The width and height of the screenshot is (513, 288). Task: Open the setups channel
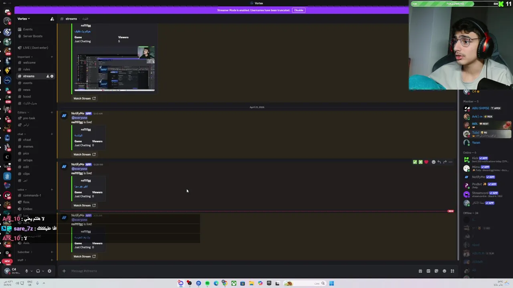[x=28, y=160]
